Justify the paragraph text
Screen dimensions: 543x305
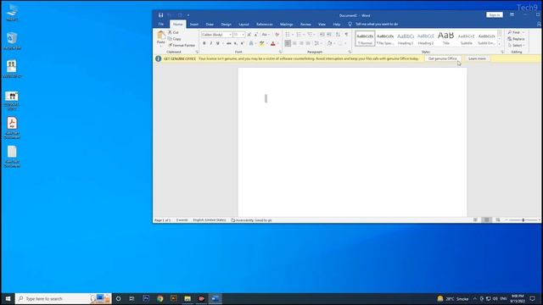(308, 43)
